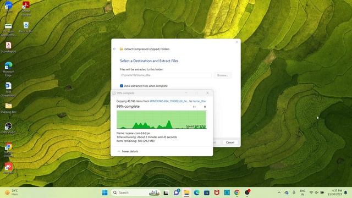352x198 pixels.
Task: Switch to File Explorer in the taskbar
Action: click(x=186, y=193)
